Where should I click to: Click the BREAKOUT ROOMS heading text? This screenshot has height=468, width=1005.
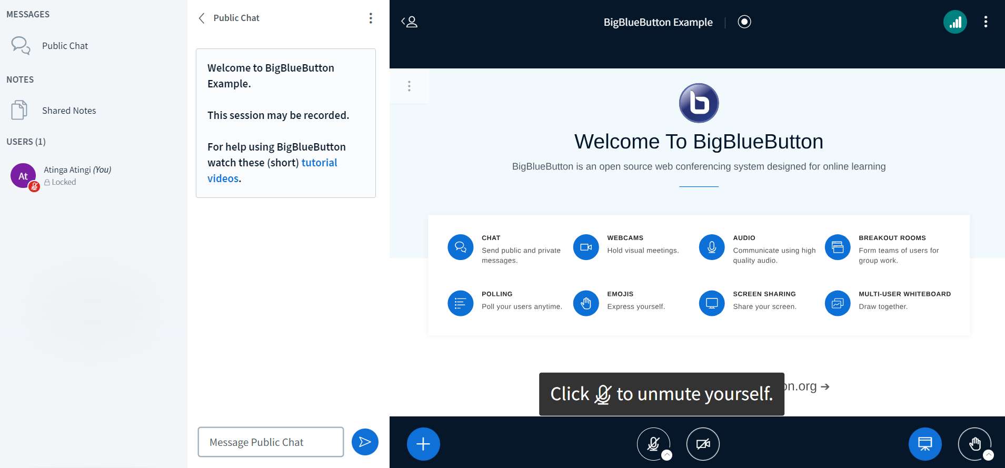pos(892,238)
